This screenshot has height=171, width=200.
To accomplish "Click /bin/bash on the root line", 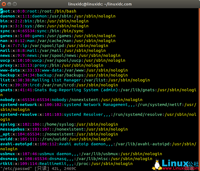I will pos(65,11).
